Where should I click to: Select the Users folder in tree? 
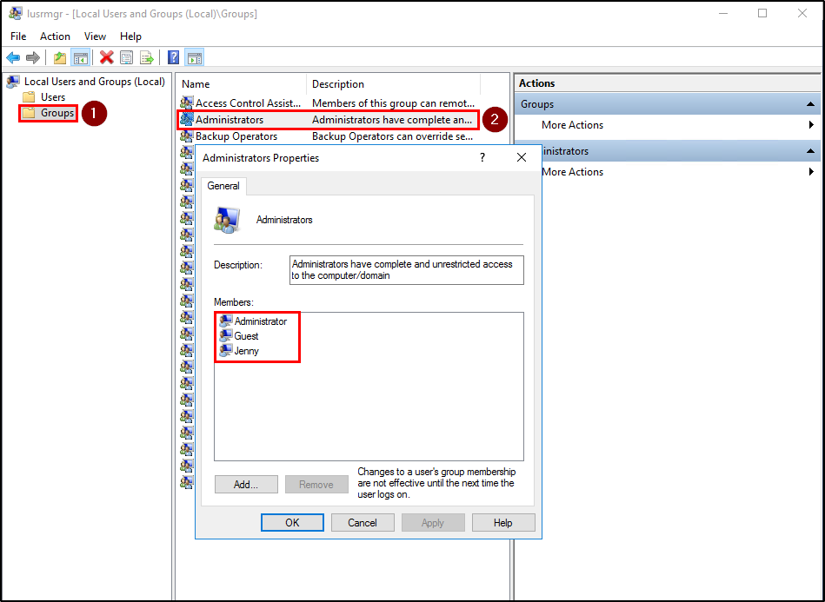[53, 97]
